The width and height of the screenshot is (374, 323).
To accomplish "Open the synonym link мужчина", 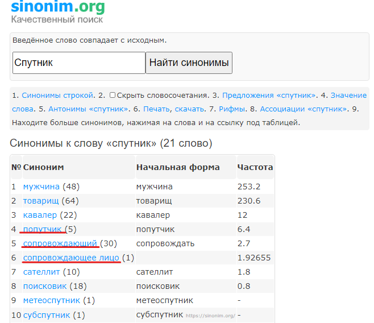I will tap(41, 187).
